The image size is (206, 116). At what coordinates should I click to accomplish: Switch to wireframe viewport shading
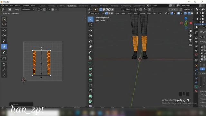[x=189, y=14]
